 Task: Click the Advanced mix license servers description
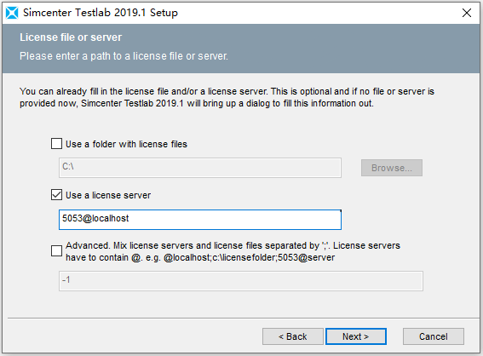(233, 251)
